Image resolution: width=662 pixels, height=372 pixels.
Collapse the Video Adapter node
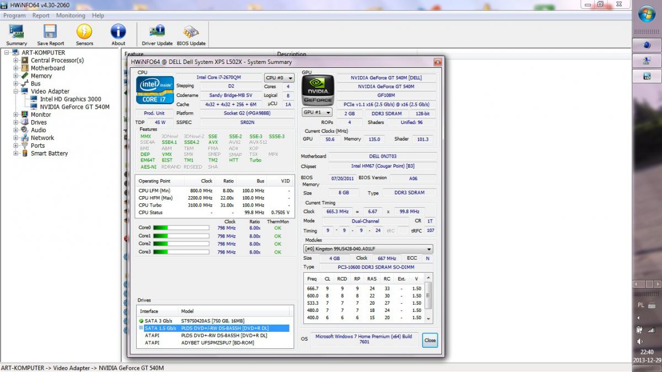tap(16, 91)
